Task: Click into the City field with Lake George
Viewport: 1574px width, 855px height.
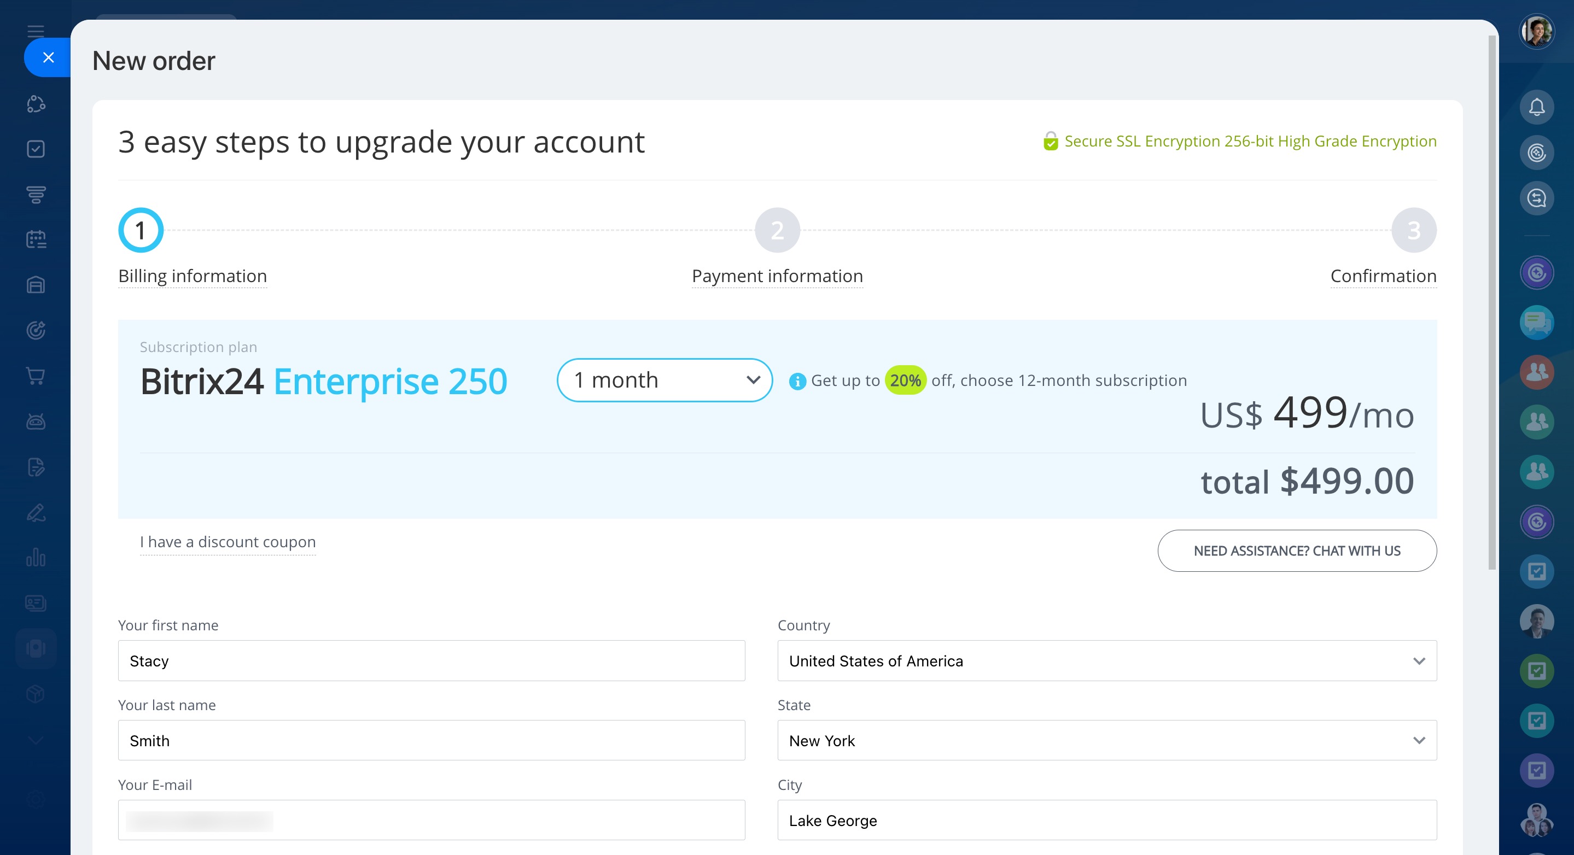Action: 1106,820
